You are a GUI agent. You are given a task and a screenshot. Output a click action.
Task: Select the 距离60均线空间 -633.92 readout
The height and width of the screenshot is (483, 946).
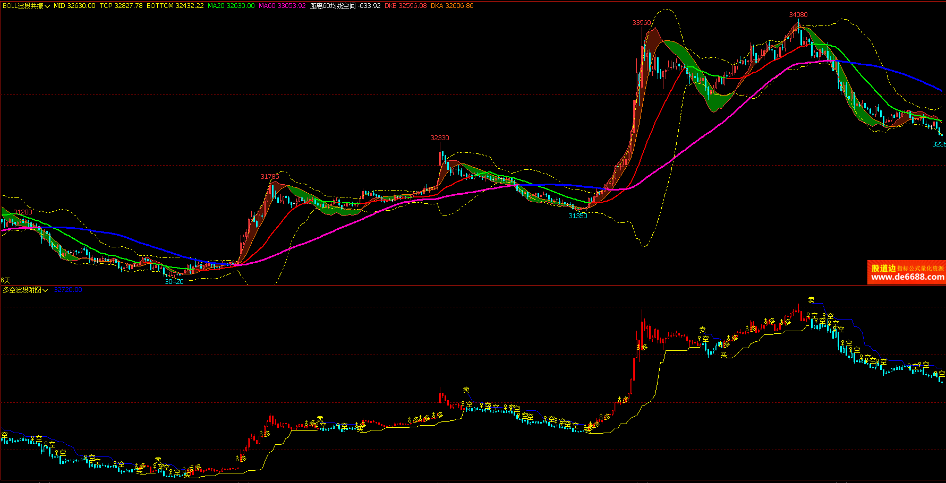[345, 6]
